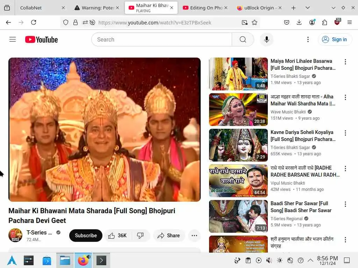Open the clock showing 8:56 PM

[327, 260]
